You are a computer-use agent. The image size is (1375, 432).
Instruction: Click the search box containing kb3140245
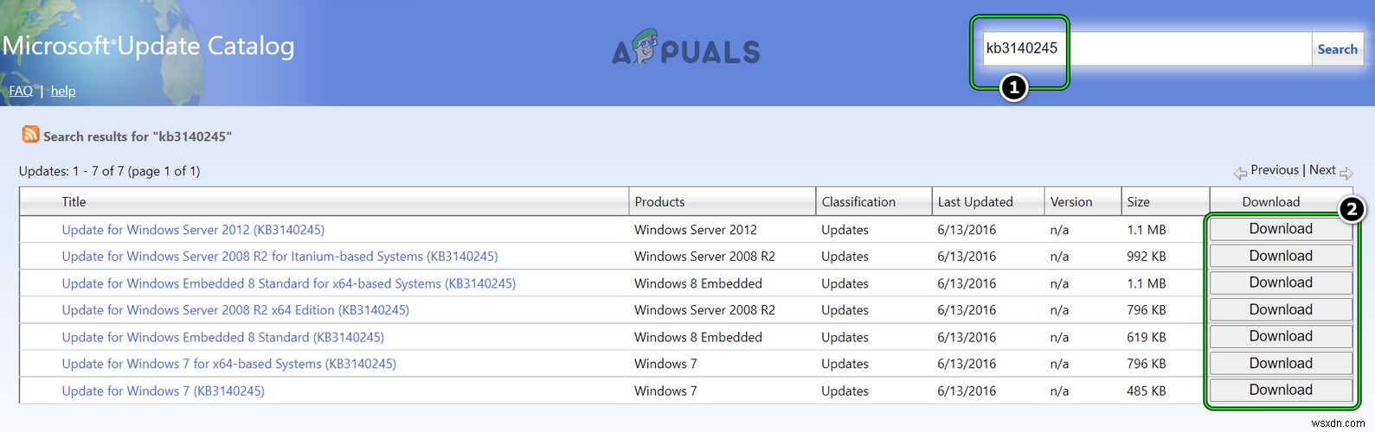click(1147, 49)
